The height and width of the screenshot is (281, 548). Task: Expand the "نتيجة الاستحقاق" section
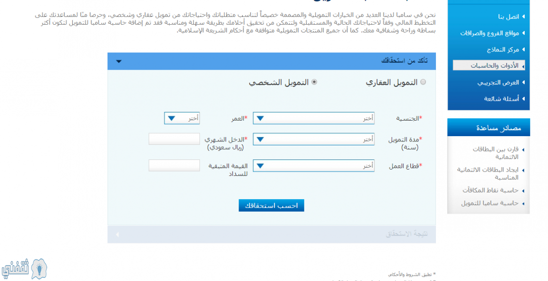pyautogui.click(x=272, y=234)
